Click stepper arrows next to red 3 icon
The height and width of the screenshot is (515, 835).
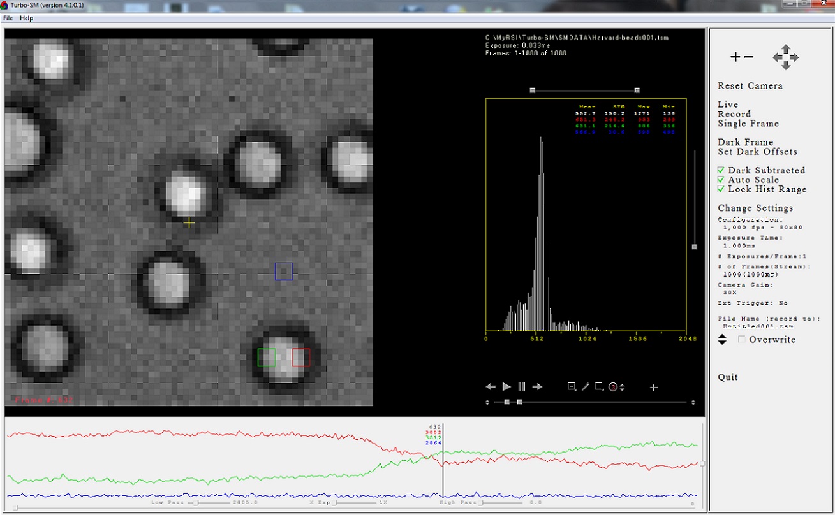[x=622, y=387]
